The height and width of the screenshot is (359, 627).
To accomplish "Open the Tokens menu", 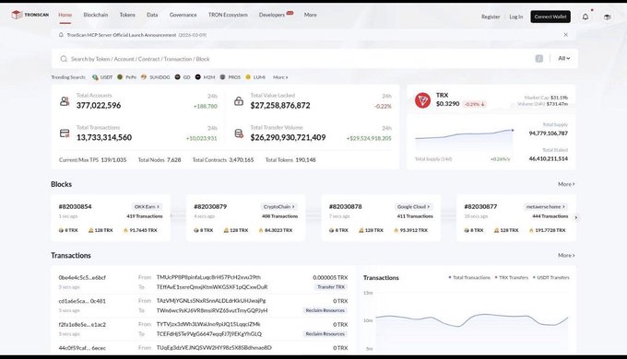I will [x=127, y=15].
